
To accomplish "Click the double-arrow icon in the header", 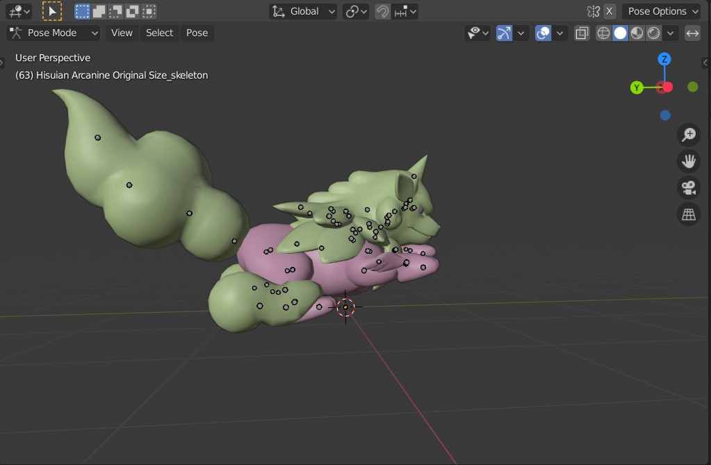I will click(x=692, y=33).
